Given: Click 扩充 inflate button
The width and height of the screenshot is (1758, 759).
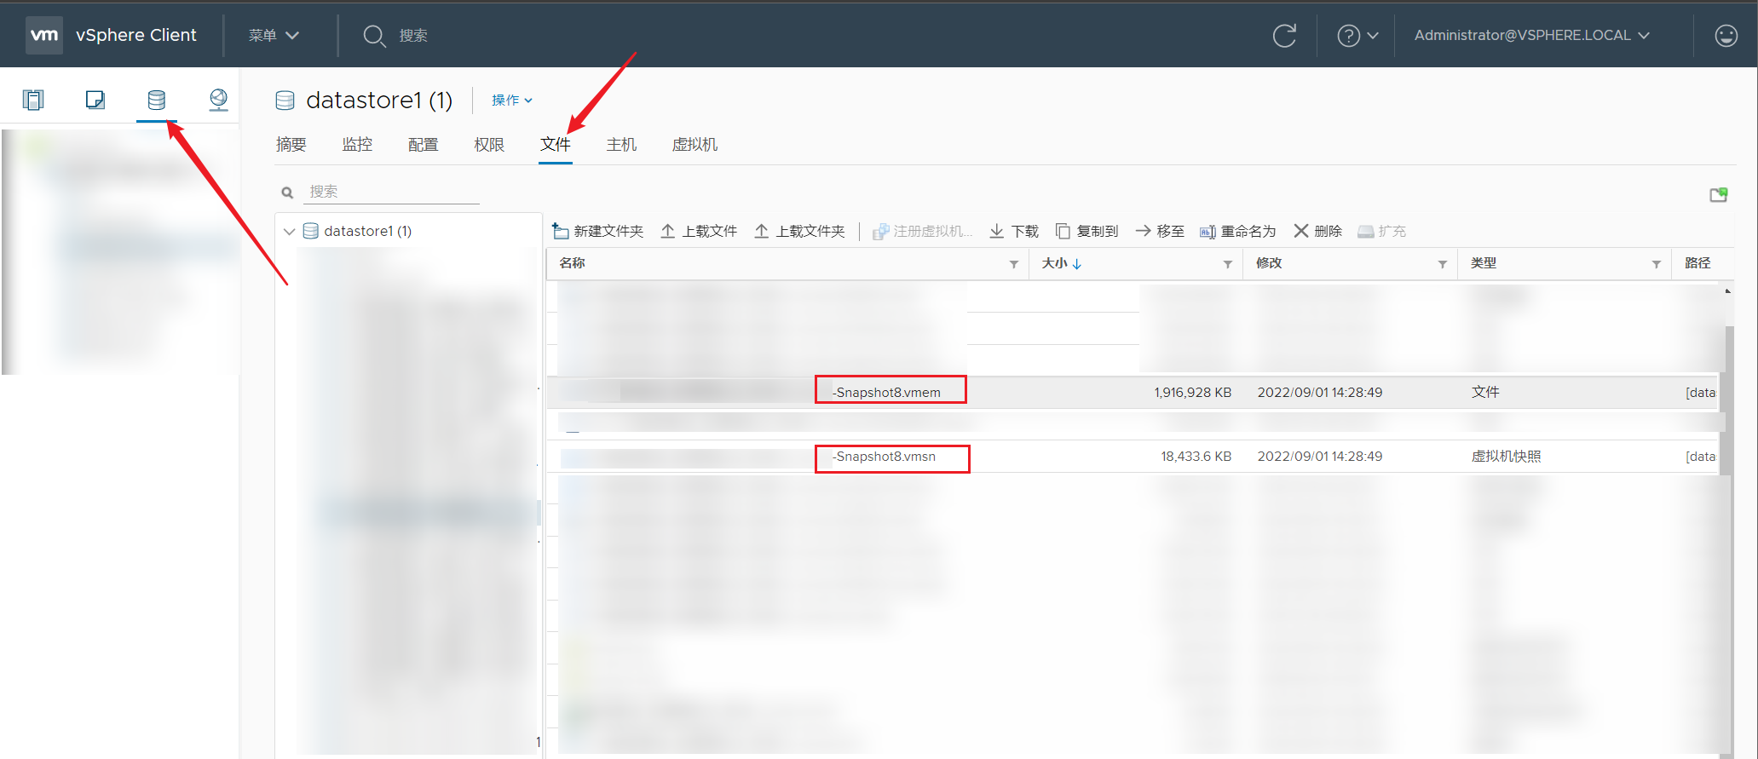Looking at the screenshot, I should click(1381, 231).
